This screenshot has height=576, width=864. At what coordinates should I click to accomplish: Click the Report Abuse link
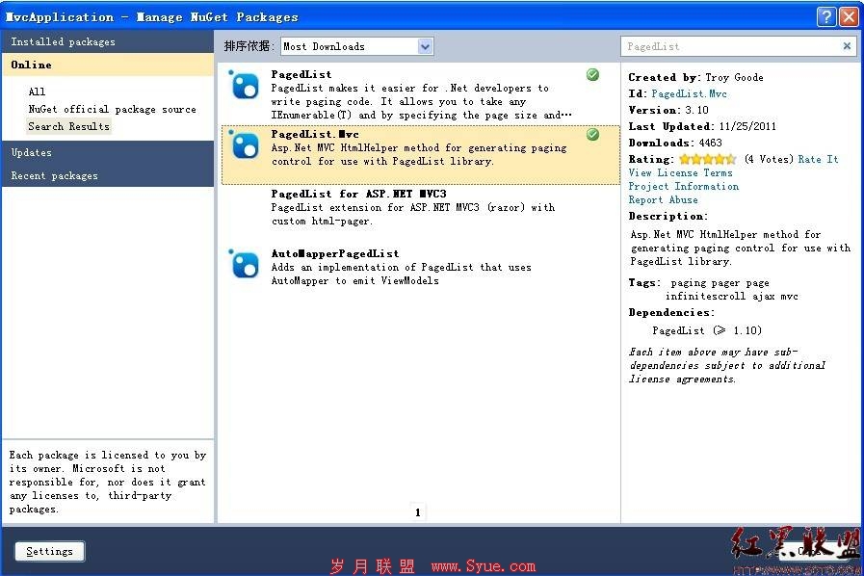(x=664, y=199)
